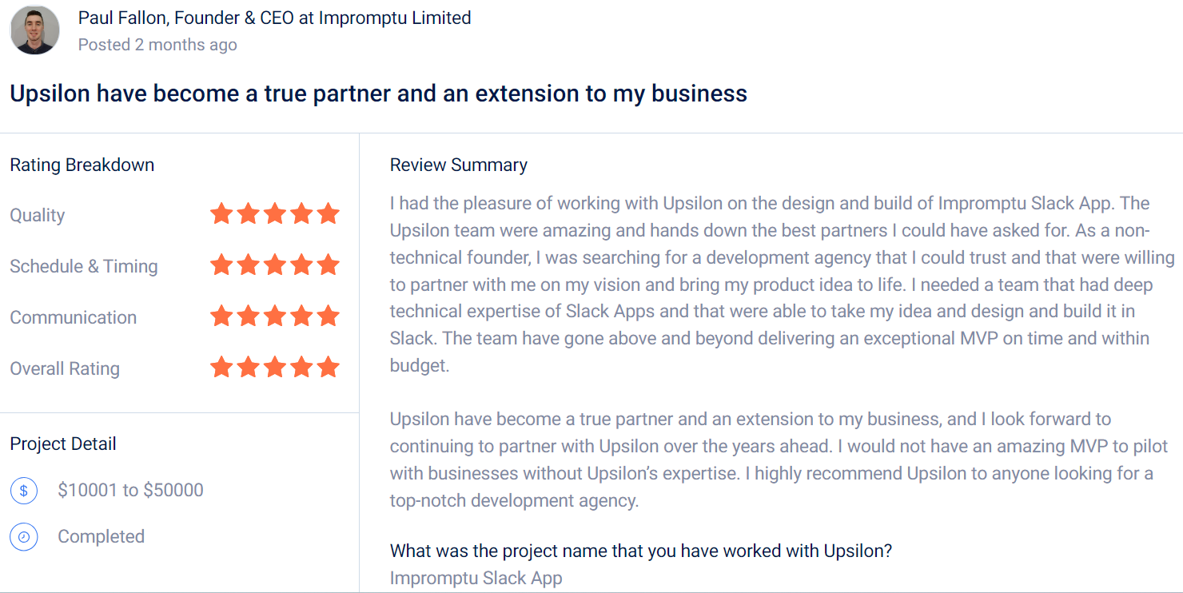Click the Rating Breakdown heading

[x=82, y=165]
